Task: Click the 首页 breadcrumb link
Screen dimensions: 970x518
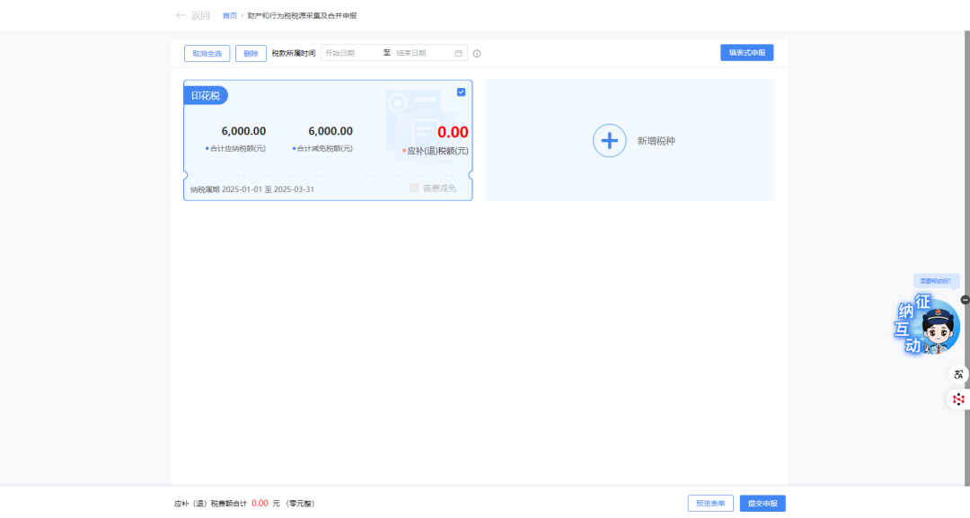Action: [x=230, y=15]
